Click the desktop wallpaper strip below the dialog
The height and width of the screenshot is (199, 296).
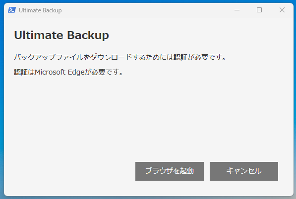(x=148, y=198)
